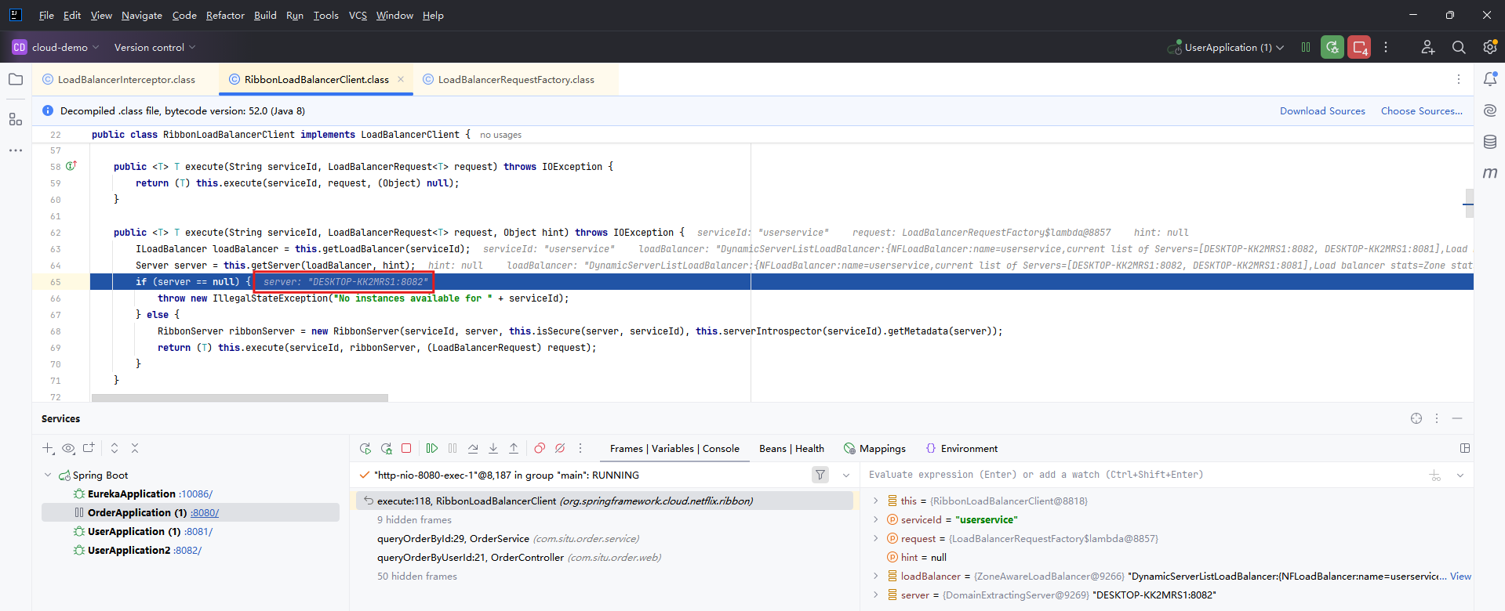Click the Services panel options target icon

(x=1416, y=418)
